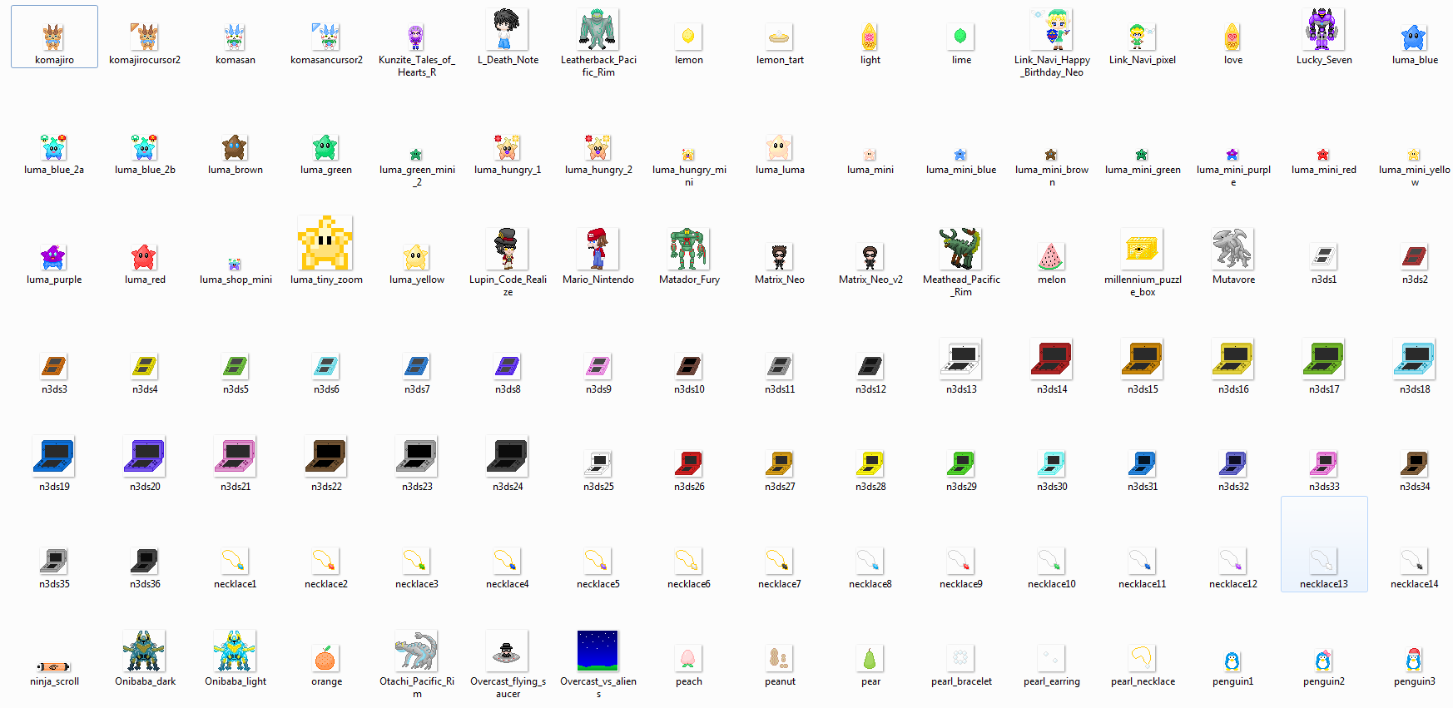Click the luma_purple star icon
Viewport: 1453px width, 708px height.
click(53, 257)
